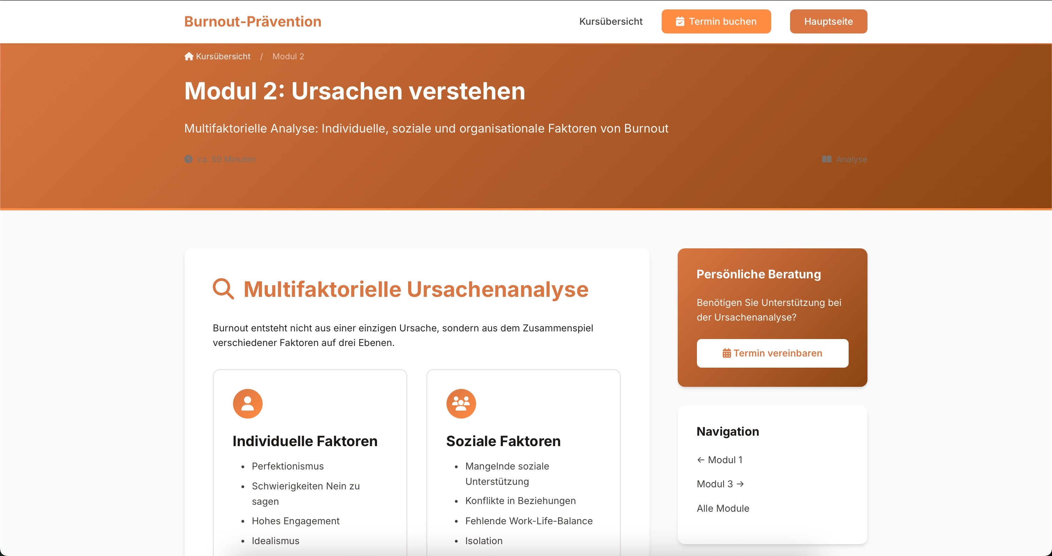Open the Kursübersicht menu item
Screen dimensions: 1052x556
click(x=610, y=21)
